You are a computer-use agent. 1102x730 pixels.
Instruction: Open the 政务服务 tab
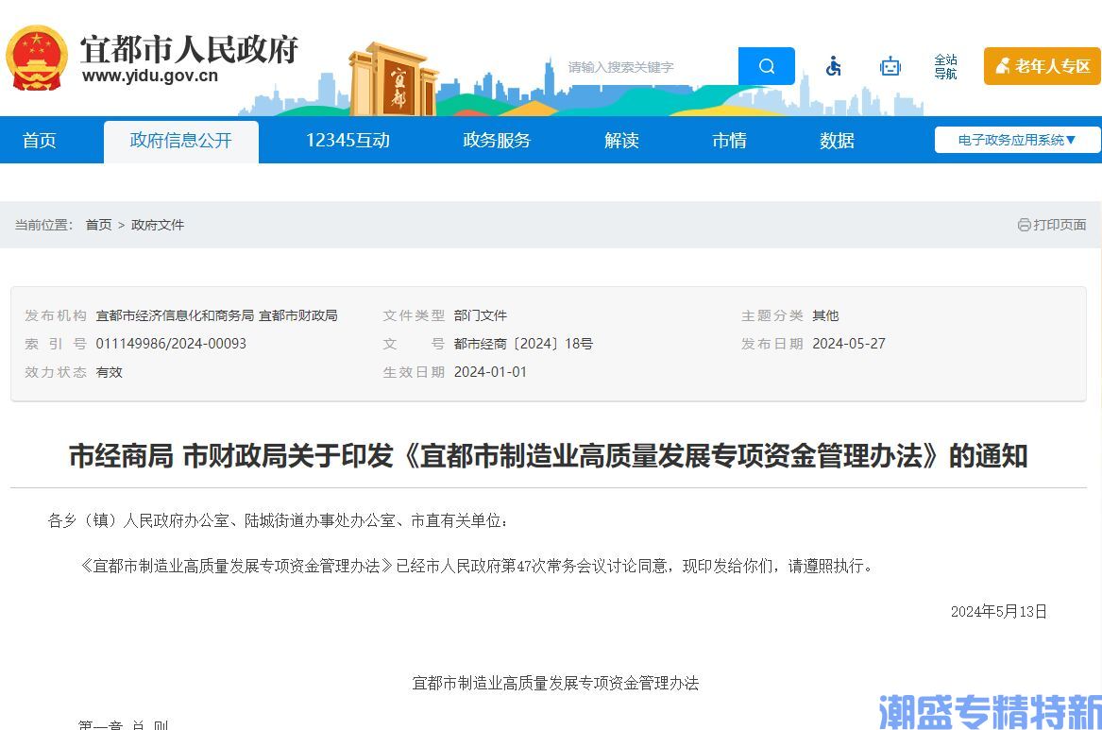pos(497,141)
